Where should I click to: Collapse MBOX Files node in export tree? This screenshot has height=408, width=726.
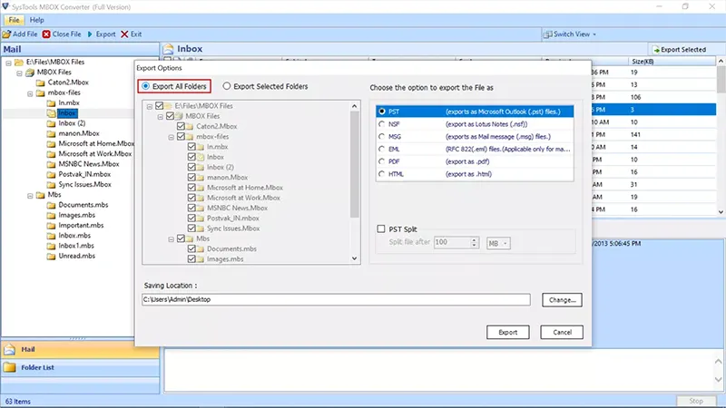coord(161,117)
